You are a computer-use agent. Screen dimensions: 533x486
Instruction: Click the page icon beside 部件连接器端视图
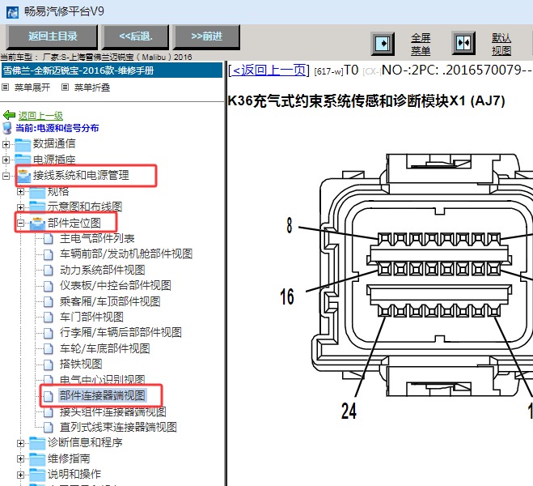(x=49, y=396)
